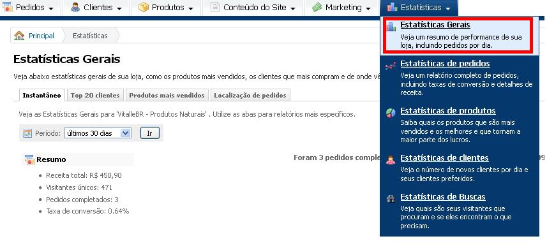
Task: Click the 'Receita total: R$ 450,90' line
Action: (x=84, y=175)
